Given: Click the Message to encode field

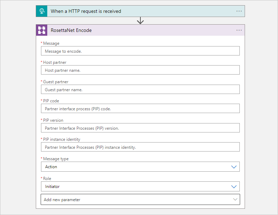Looking at the screenshot, I should (140, 51).
